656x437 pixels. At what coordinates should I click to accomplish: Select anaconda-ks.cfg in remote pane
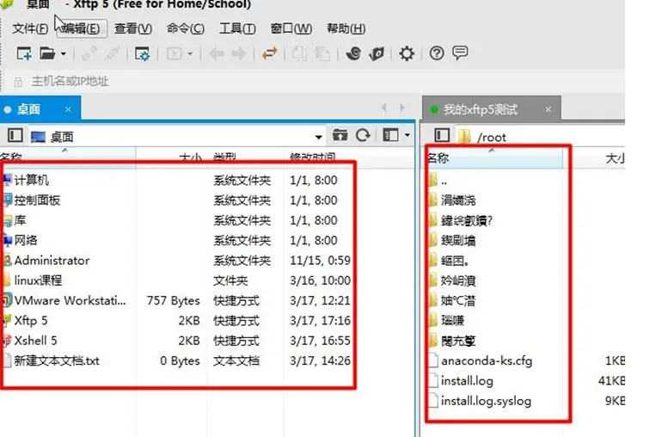click(x=487, y=360)
